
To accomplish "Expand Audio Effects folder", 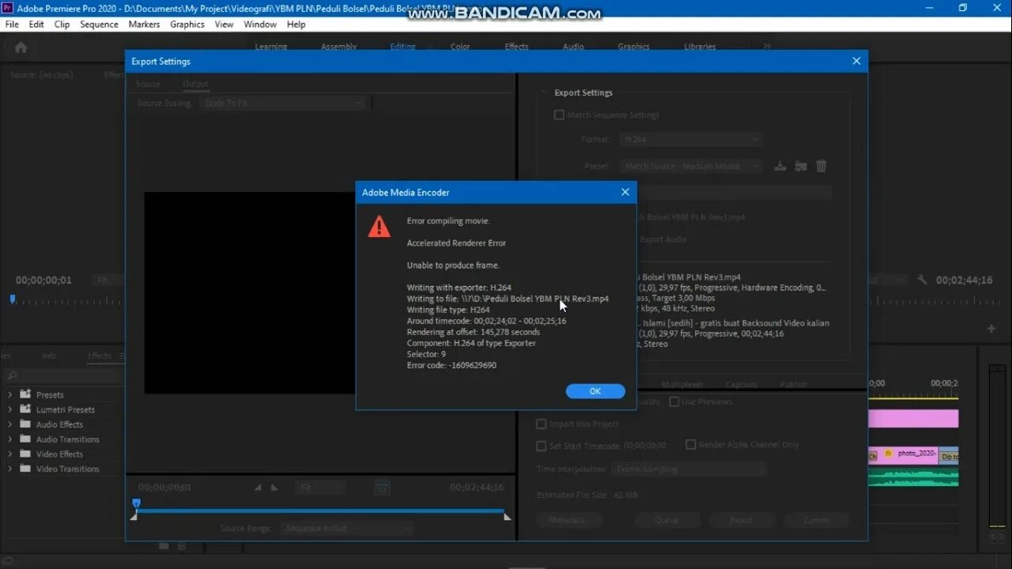I will (10, 424).
